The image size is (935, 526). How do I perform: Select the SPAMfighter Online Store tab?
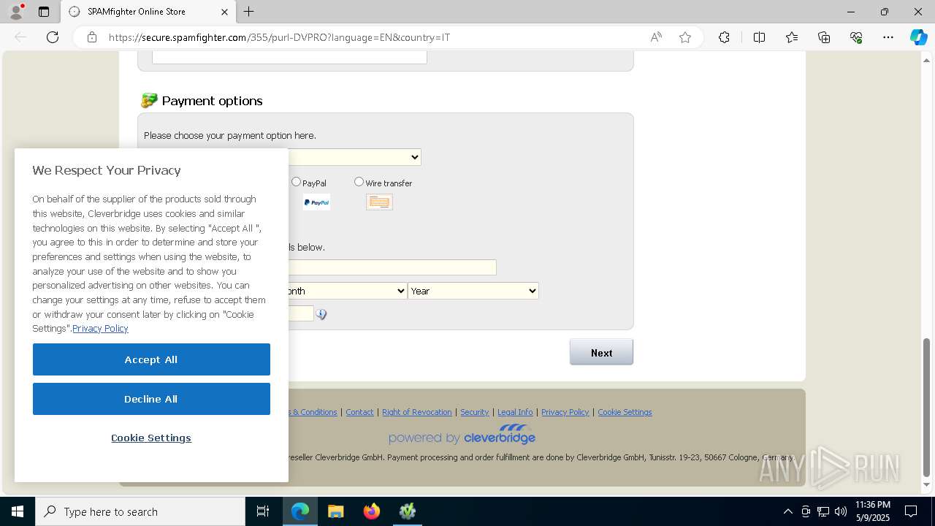[x=149, y=12]
